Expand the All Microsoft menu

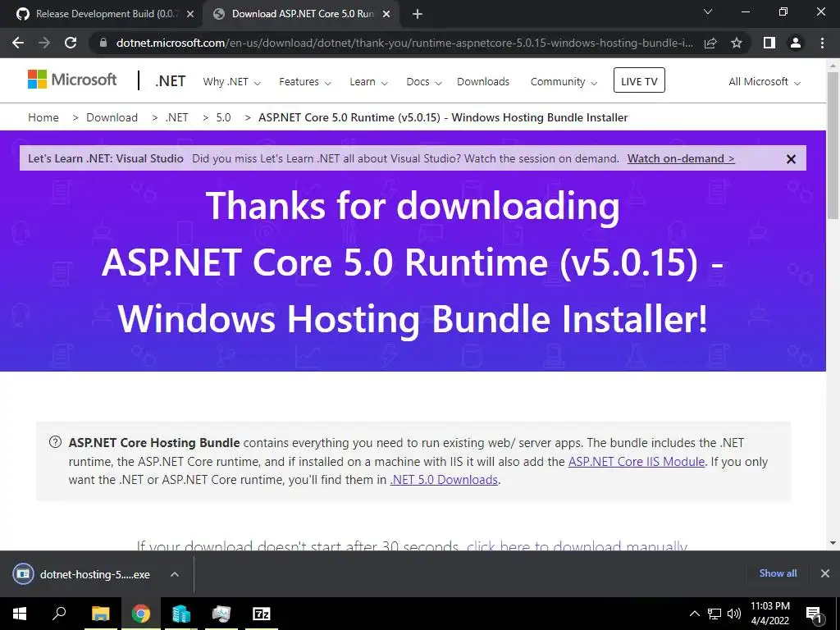[x=765, y=81]
